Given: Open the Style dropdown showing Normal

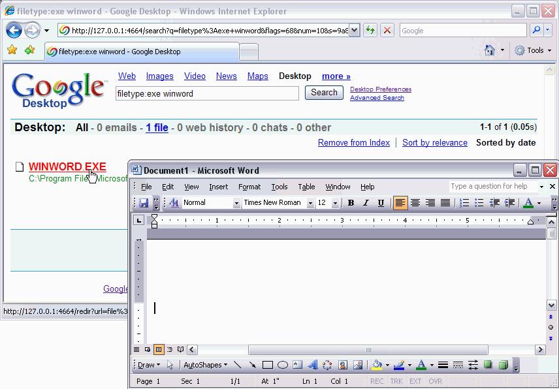Looking at the screenshot, I should pyautogui.click(x=236, y=203).
